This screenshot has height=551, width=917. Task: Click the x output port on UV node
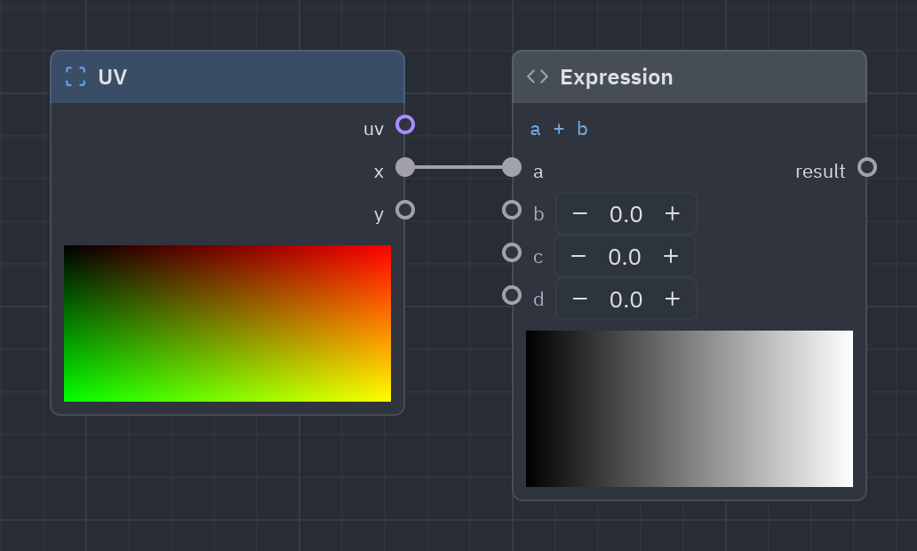pos(405,167)
